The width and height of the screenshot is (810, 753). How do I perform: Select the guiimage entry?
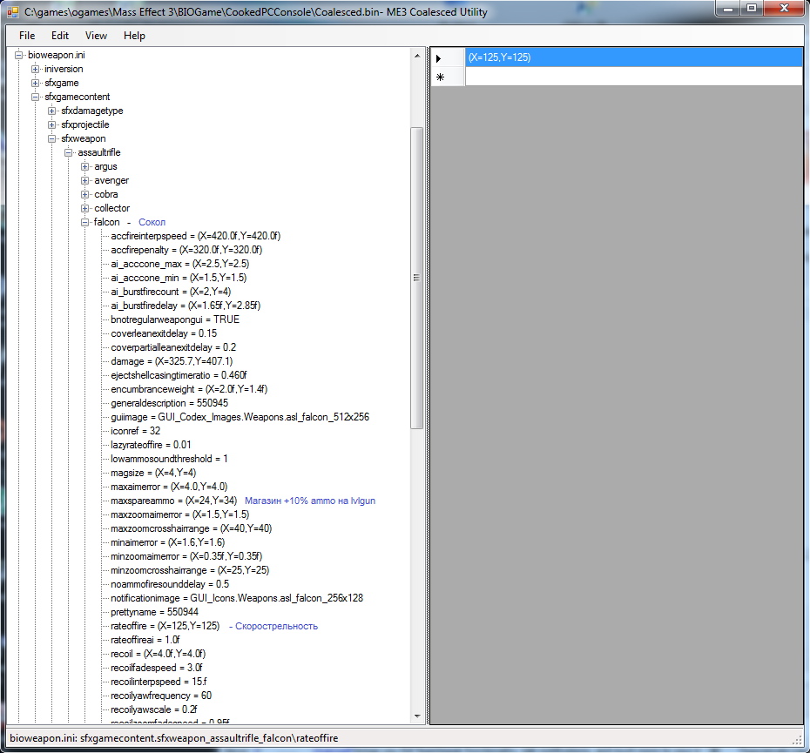240,417
